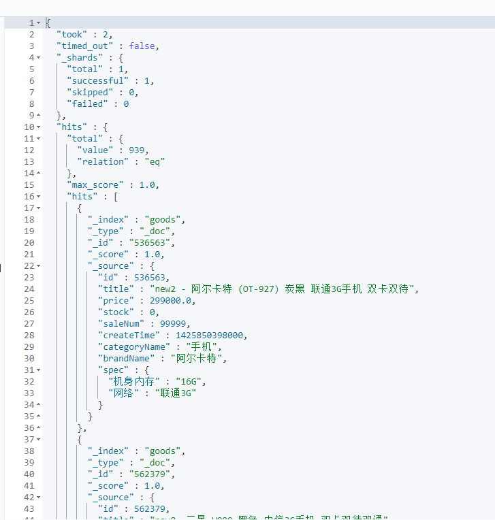Click the "562379" _id string on line 40
Screen dimensions: 495x520
tap(149, 474)
